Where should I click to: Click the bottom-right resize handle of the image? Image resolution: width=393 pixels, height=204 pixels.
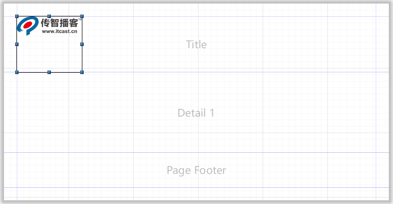(x=82, y=72)
